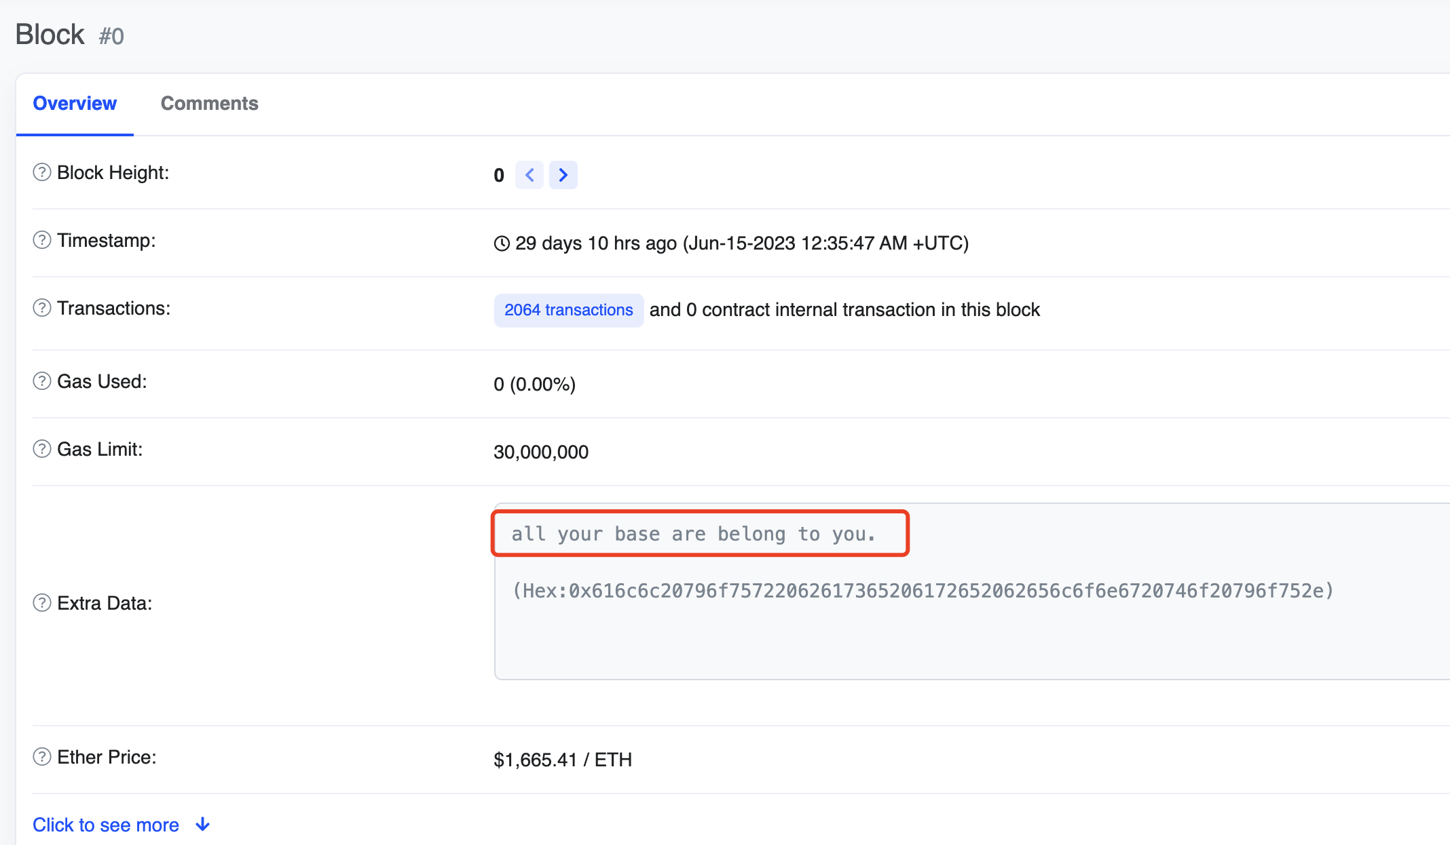The width and height of the screenshot is (1450, 845).
Task: Open the 2064 transactions link
Action: 569,310
